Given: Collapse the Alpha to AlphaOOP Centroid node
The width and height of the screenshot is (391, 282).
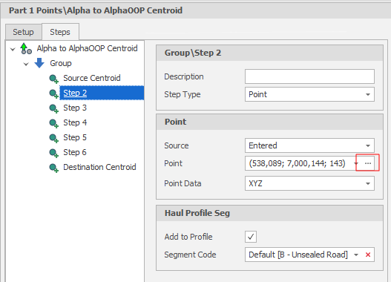Looking at the screenshot, I should point(13,50).
